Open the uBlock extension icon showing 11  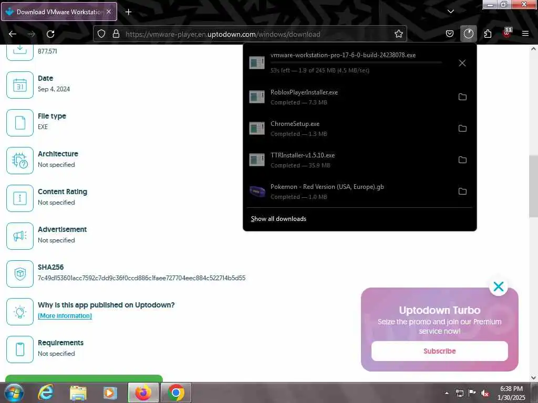pos(506,33)
